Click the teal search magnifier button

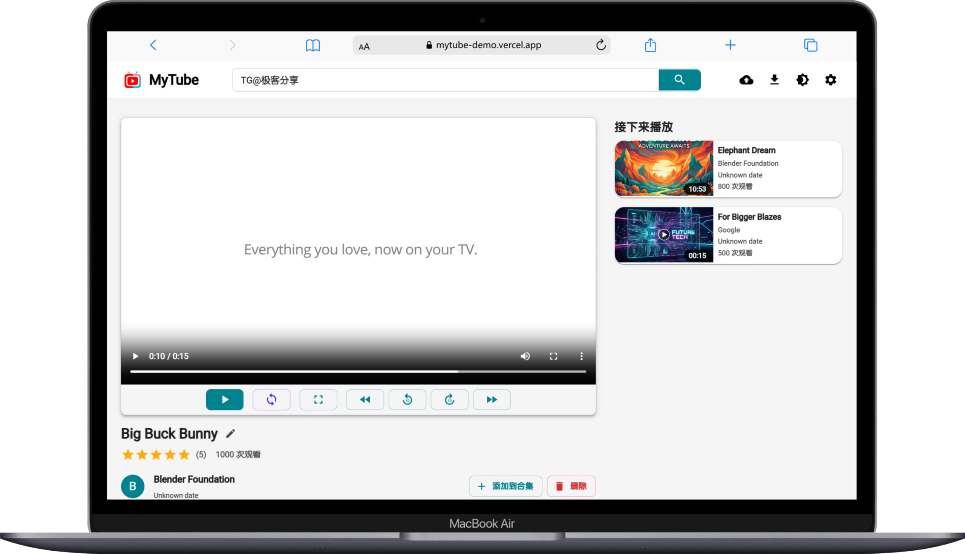tap(679, 80)
